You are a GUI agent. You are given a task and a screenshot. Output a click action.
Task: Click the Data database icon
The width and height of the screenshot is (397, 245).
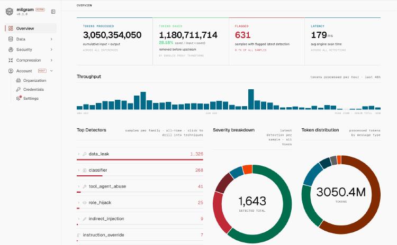pos(11,39)
